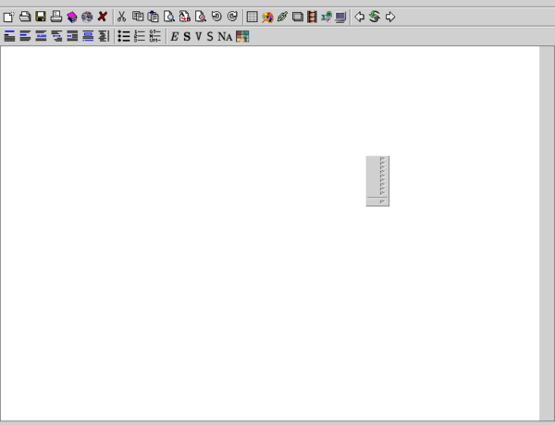Image resolution: width=555 pixels, height=425 pixels.
Task: Click the globe browse icon
Action: 87,17
